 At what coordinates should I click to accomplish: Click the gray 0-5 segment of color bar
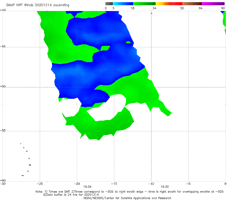(x=109, y=4)
